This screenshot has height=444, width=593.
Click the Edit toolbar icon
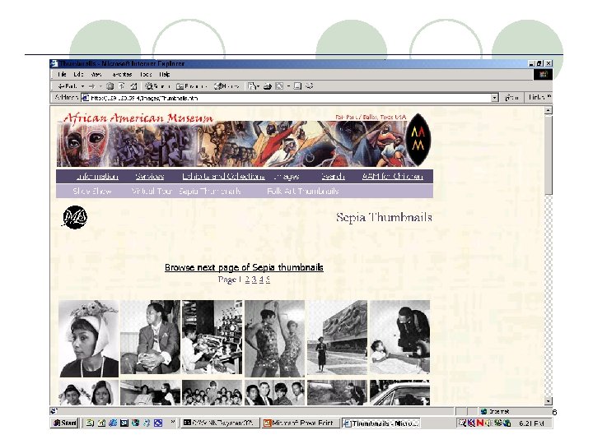[280, 86]
